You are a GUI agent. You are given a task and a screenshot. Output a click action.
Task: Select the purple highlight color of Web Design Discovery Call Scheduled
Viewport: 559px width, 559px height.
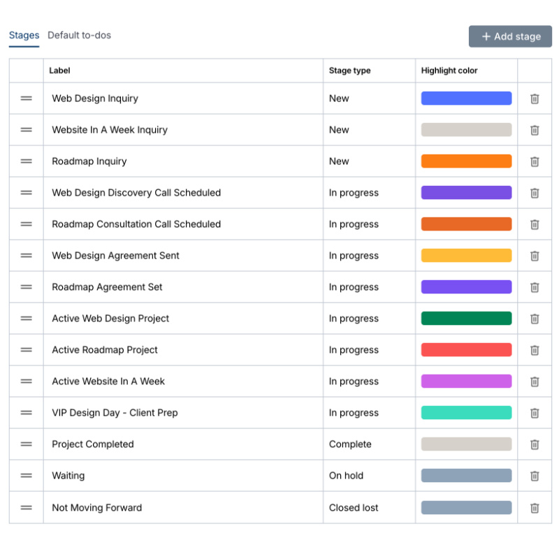[466, 193]
